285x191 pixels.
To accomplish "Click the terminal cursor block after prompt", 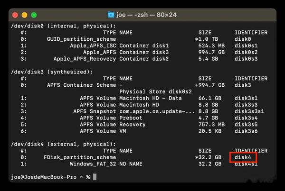I will tap(95, 177).
